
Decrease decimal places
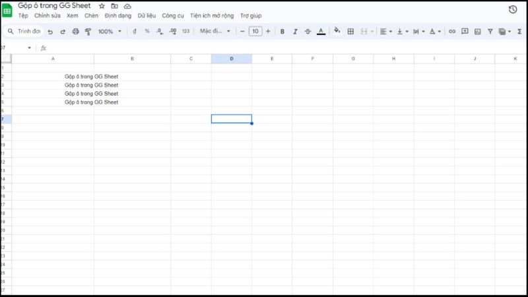[x=160, y=31]
